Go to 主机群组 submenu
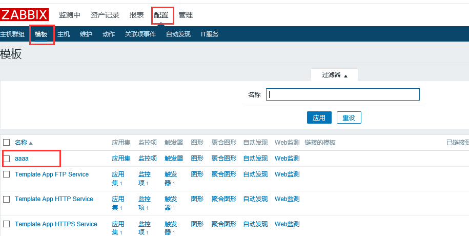The height and width of the screenshot is (236, 469). (12, 34)
